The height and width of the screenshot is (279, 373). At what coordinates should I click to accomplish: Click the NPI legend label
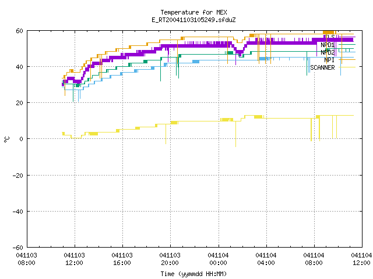coord(329,60)
